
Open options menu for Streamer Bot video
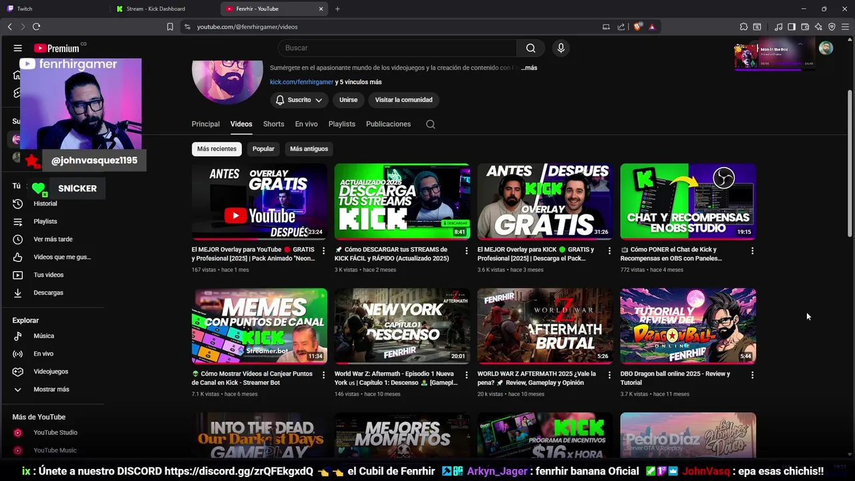324,375
